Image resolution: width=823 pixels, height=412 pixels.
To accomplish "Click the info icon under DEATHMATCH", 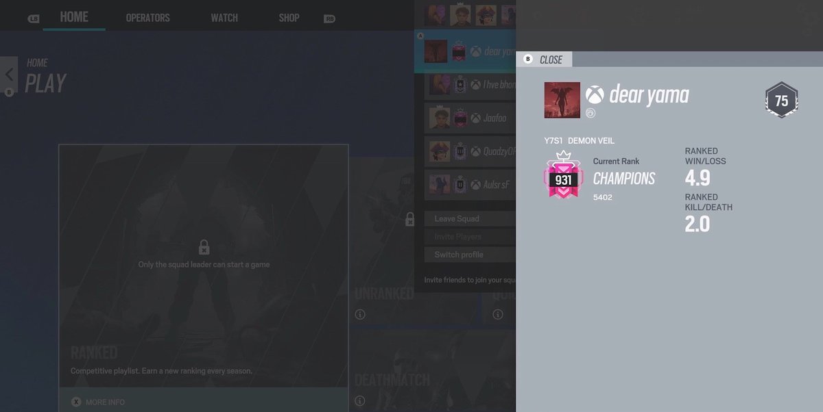I will [x=360, y=401].
